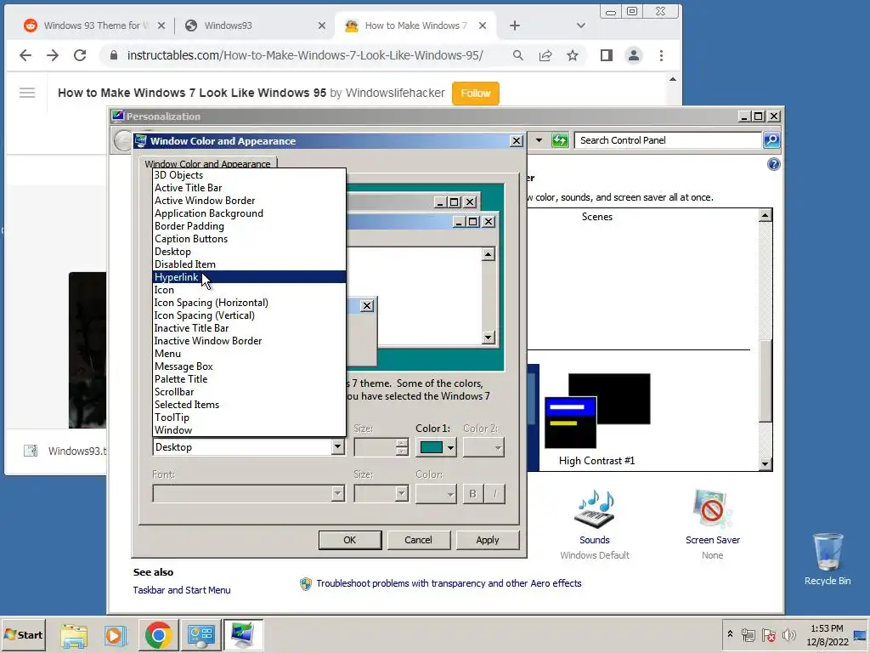
Task: Open the Color 1 swatch dropdown
Action: pyautogui.click(x=436, y=447)
